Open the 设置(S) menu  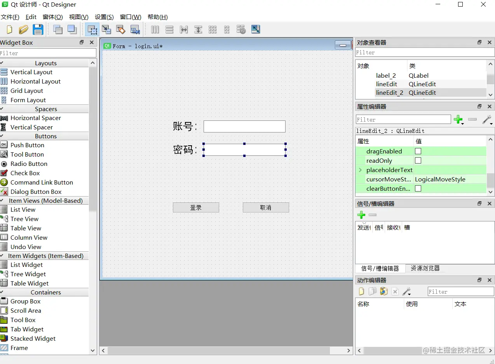104,17
